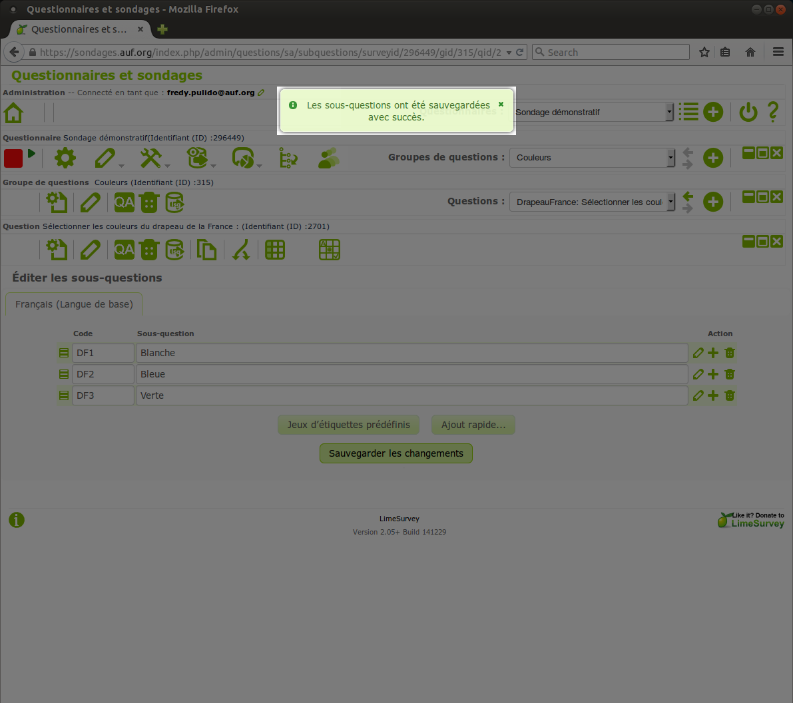
Task: Maximize question toolbar panel
Action: pos(762,241)
